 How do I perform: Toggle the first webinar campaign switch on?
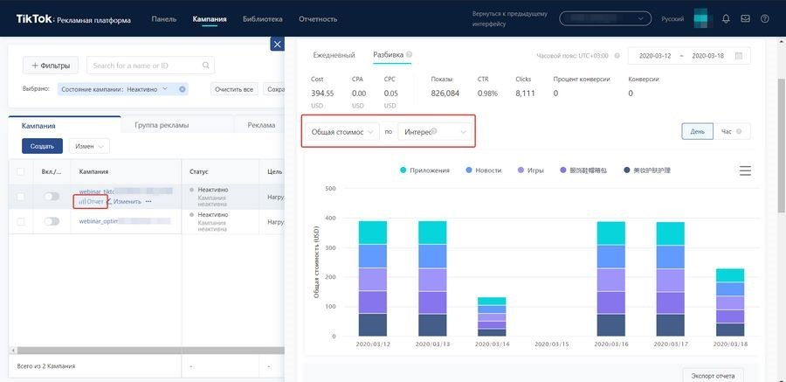point(52,197)
